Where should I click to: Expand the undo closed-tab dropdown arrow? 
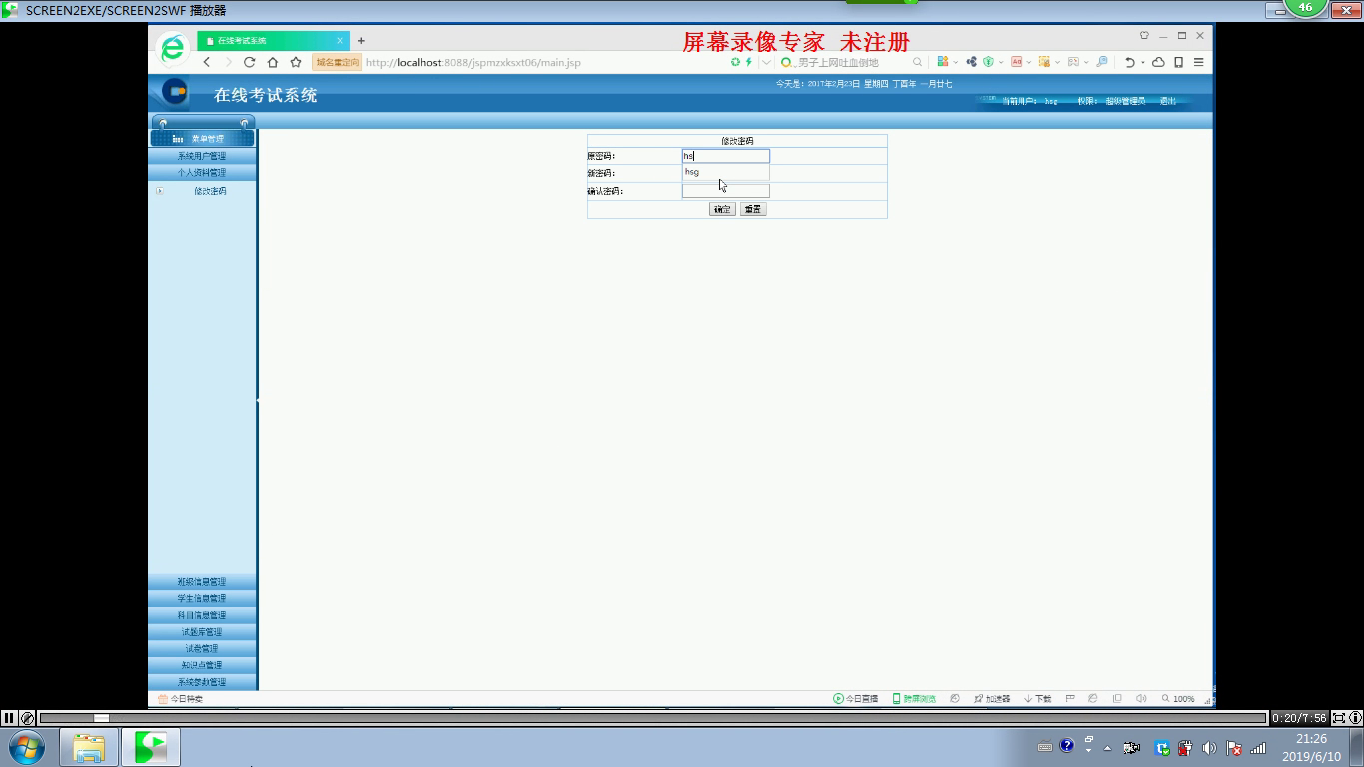click(x=1142, y=62)
